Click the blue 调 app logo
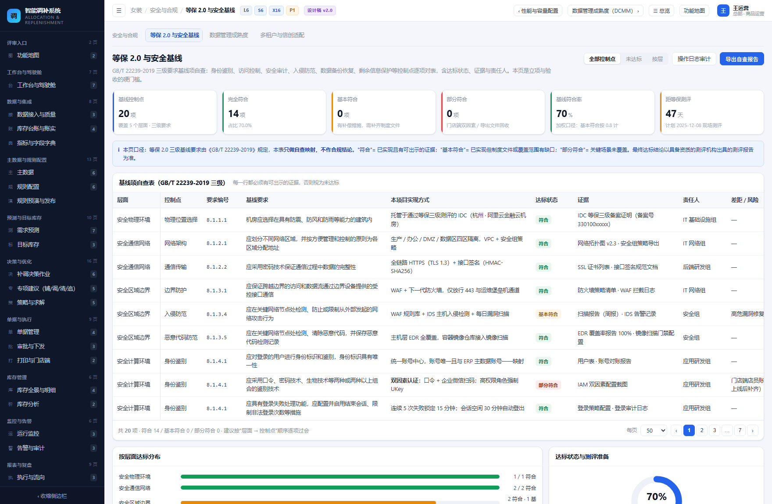This screenshot has width=772, height=504. coord(14,16)
